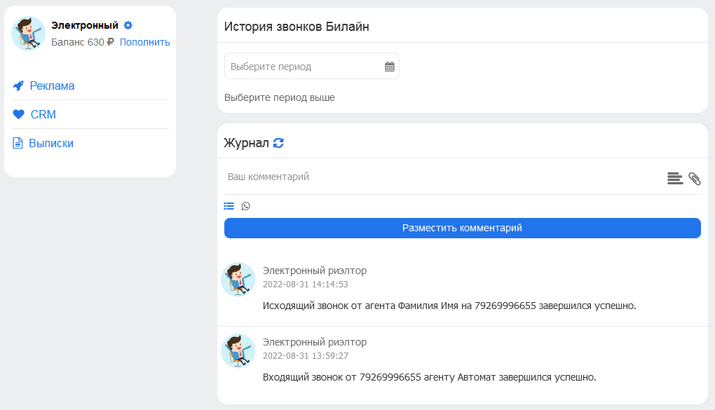The image size is (715, 410).
Task: Open the Реклама menu item
Action: click(52, 86)
